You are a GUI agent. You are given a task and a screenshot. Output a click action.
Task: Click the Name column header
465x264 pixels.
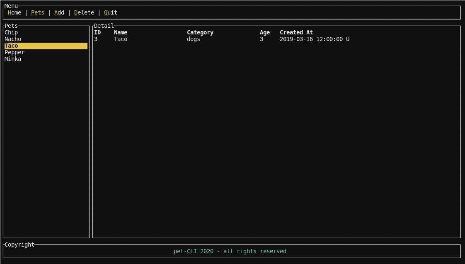[x=121, y=32]
